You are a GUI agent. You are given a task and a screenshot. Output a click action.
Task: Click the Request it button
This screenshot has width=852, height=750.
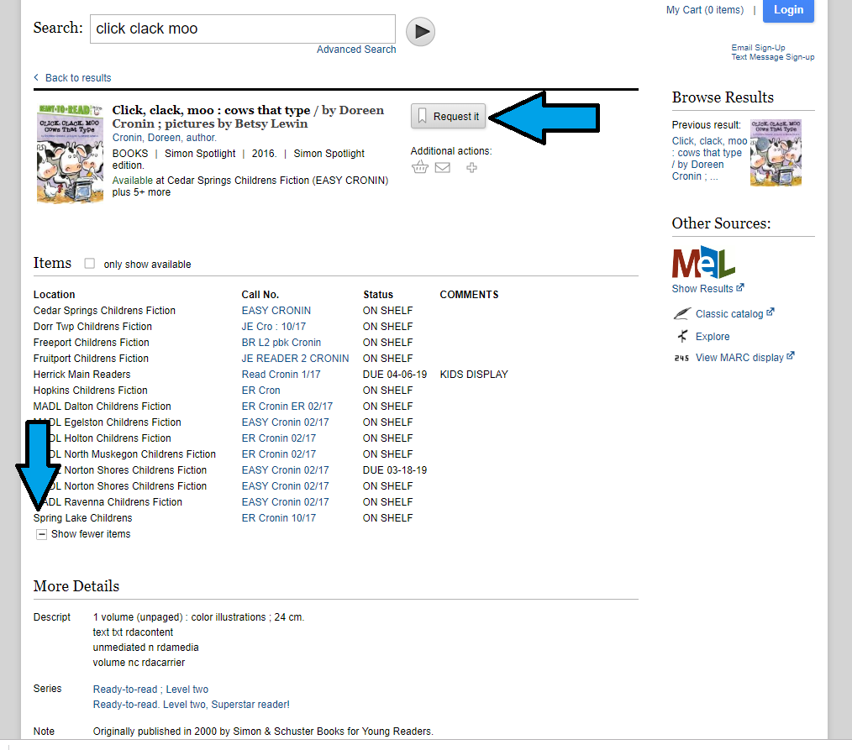pos(449,116)
